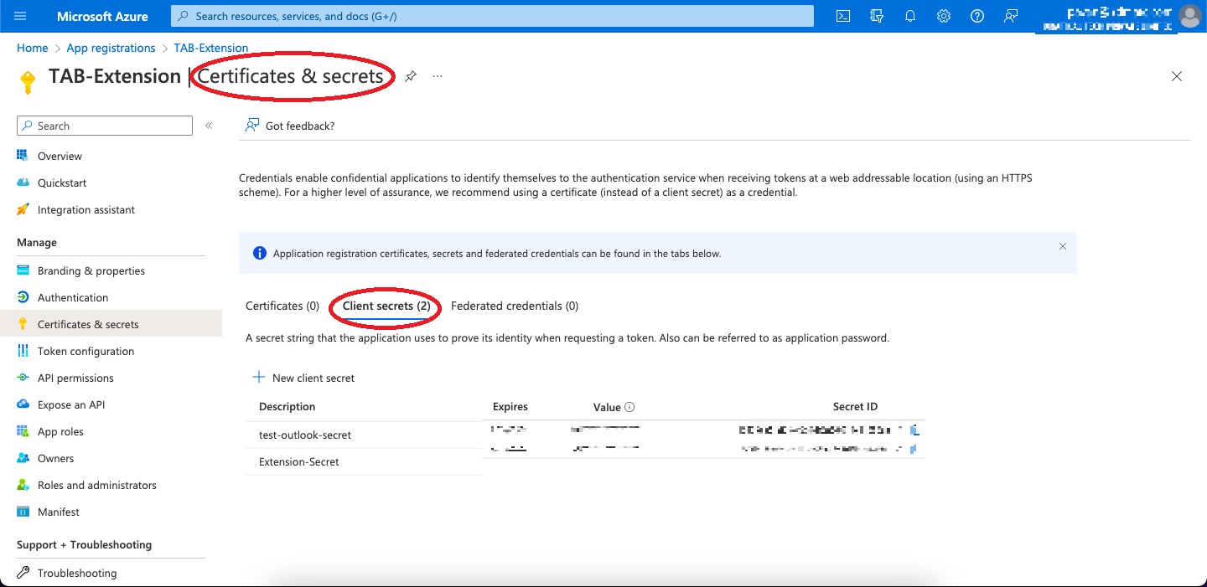Screen dimensions: 1207x587
Task: Click the Value column info icon
Action: [x=629, y=407]
